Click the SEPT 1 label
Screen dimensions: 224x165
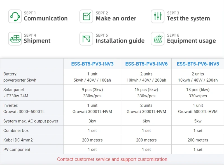[30, 13]
